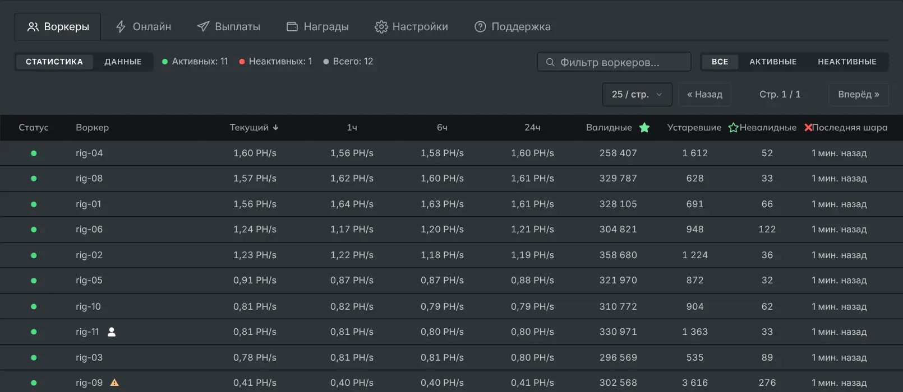903x392 pixels.
Task: Click the green status dot of rig-10
Action: [34, 307]
